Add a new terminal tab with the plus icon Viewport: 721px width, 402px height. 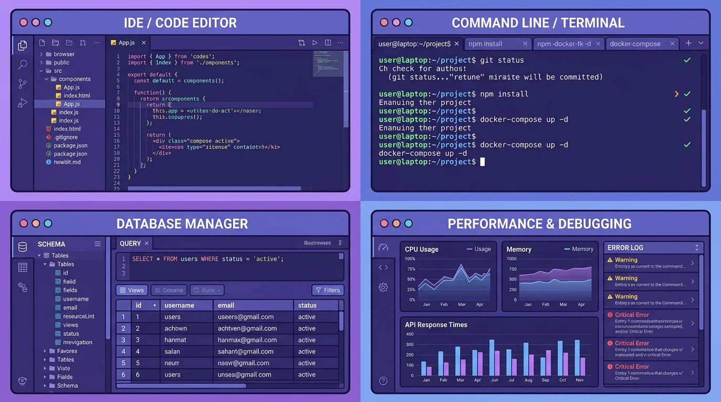[x=689, y=43]
